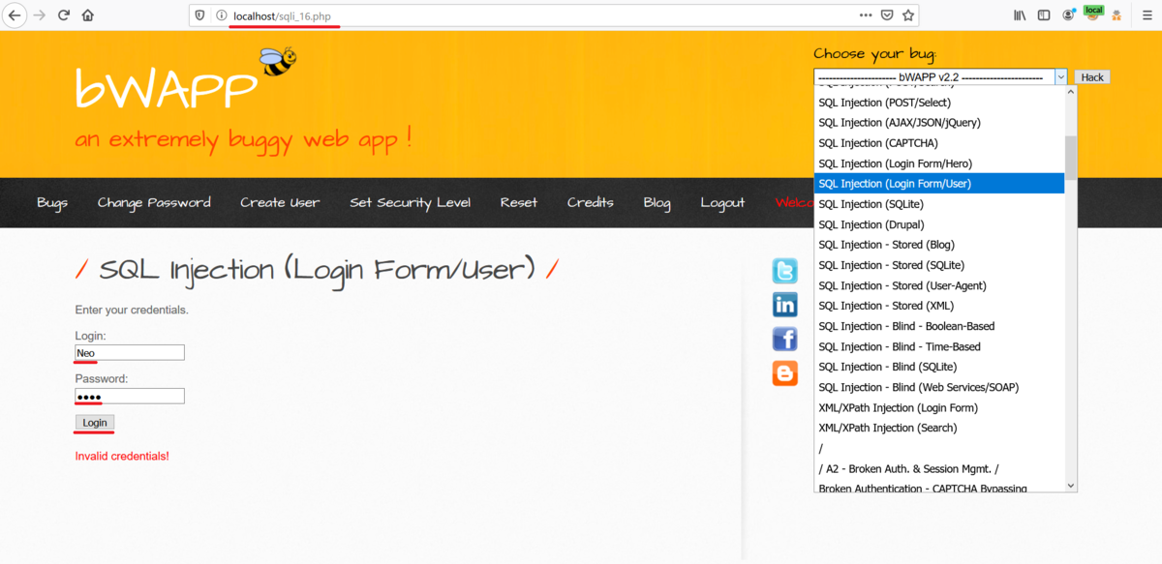The height and width of the screenshot is (564, 1162).
Task: Open the Bugs menu item
Action: [x=52, y=203]
